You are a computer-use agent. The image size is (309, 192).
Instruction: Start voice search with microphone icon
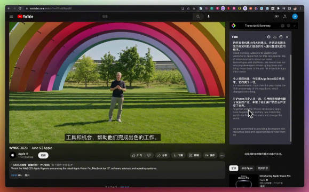tap(209, 17)
